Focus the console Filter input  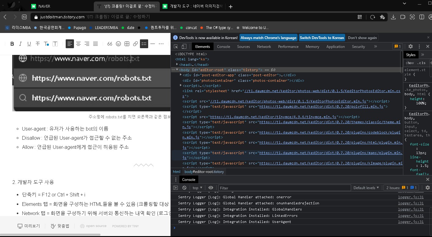[284, 188]
